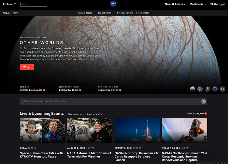
Task: Click America: New York timezone text
Action: pos(95,114)
